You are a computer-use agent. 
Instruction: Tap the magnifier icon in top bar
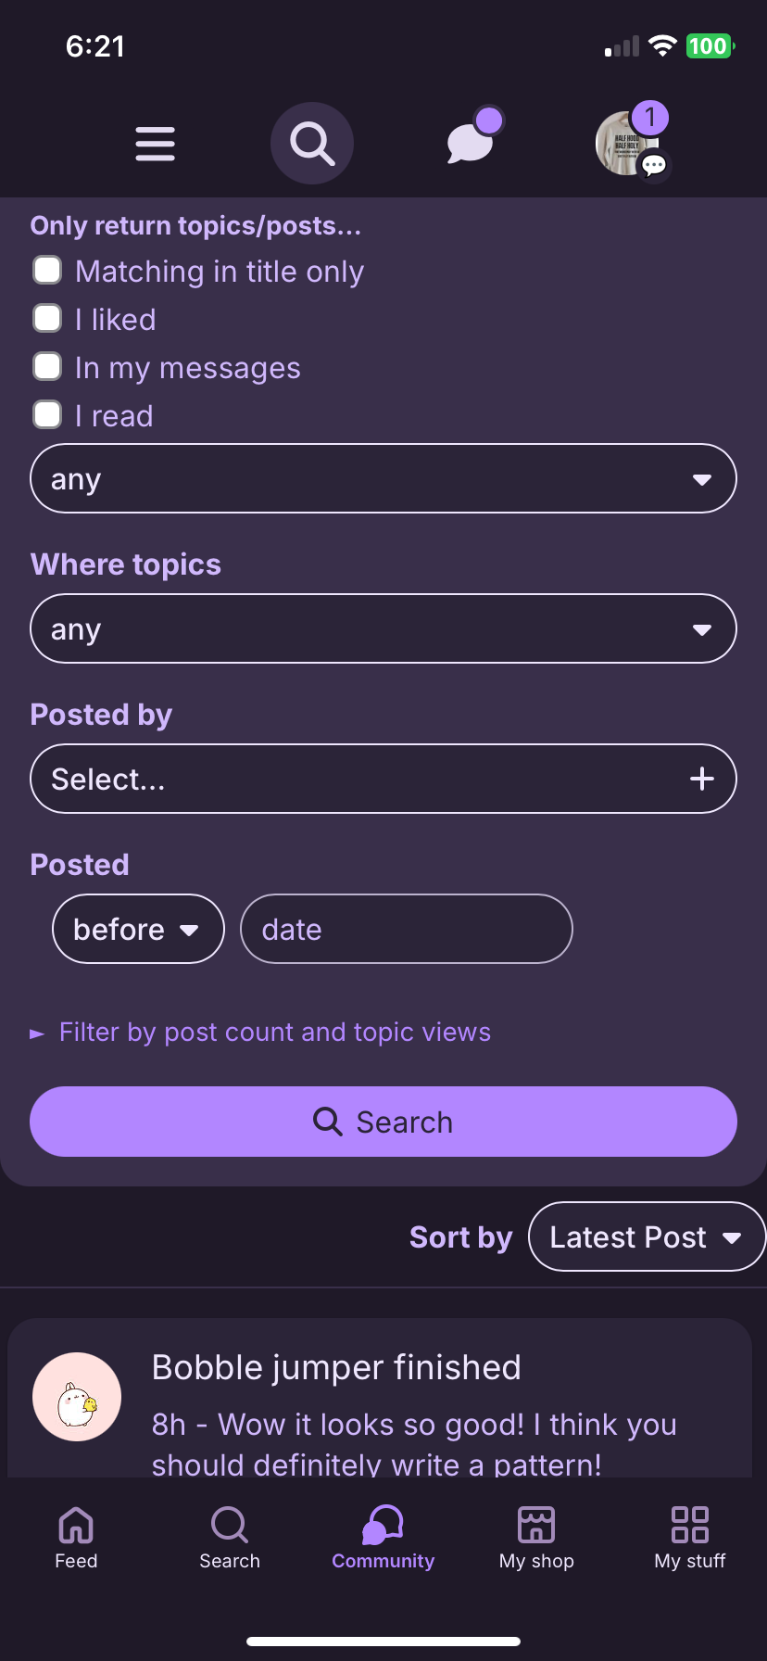click(x=312, y=144)
